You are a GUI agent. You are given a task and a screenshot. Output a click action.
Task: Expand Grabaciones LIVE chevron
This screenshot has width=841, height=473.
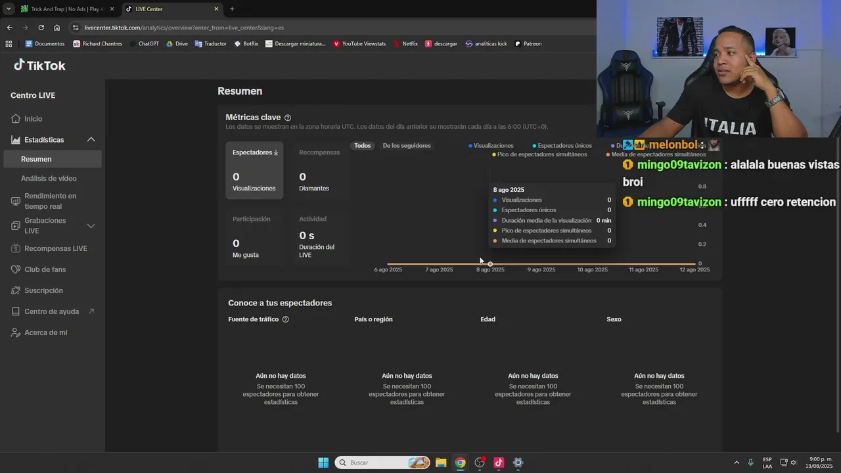[x=91, y=226]
